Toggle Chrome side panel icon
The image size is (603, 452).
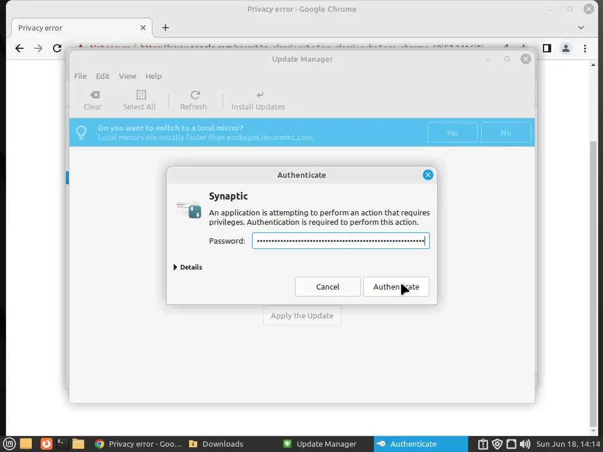click(x=547, y=48)
